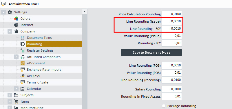Screen dimensions: 232x109
Task: Select Exchange Rate Import entry
Action: pyautogui.click(x=44, y=70)
